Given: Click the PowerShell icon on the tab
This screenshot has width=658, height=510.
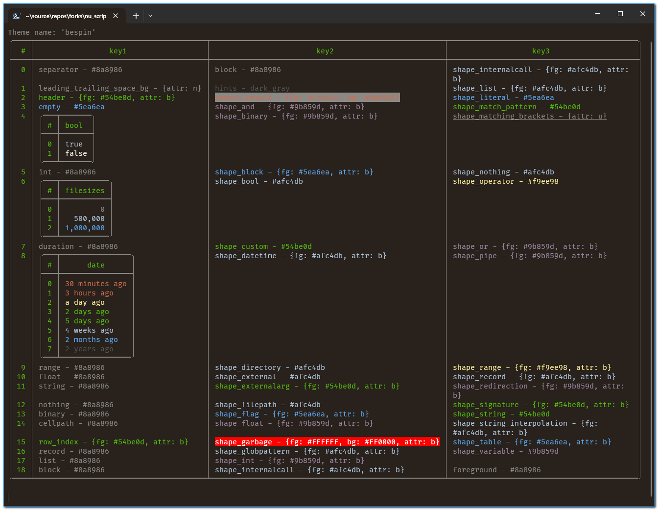Looking at the screenshot, I should [x=17, y=16].
